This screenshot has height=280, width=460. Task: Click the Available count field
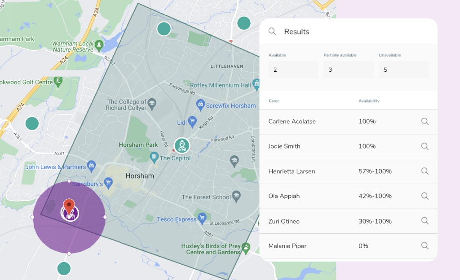293,70
